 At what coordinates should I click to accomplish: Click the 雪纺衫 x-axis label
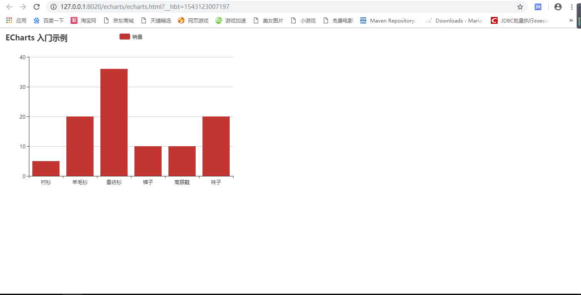point(114,182)
